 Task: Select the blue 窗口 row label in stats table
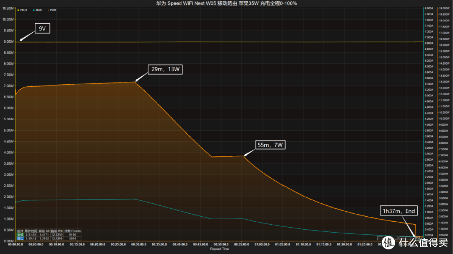(x=20, y=238)
